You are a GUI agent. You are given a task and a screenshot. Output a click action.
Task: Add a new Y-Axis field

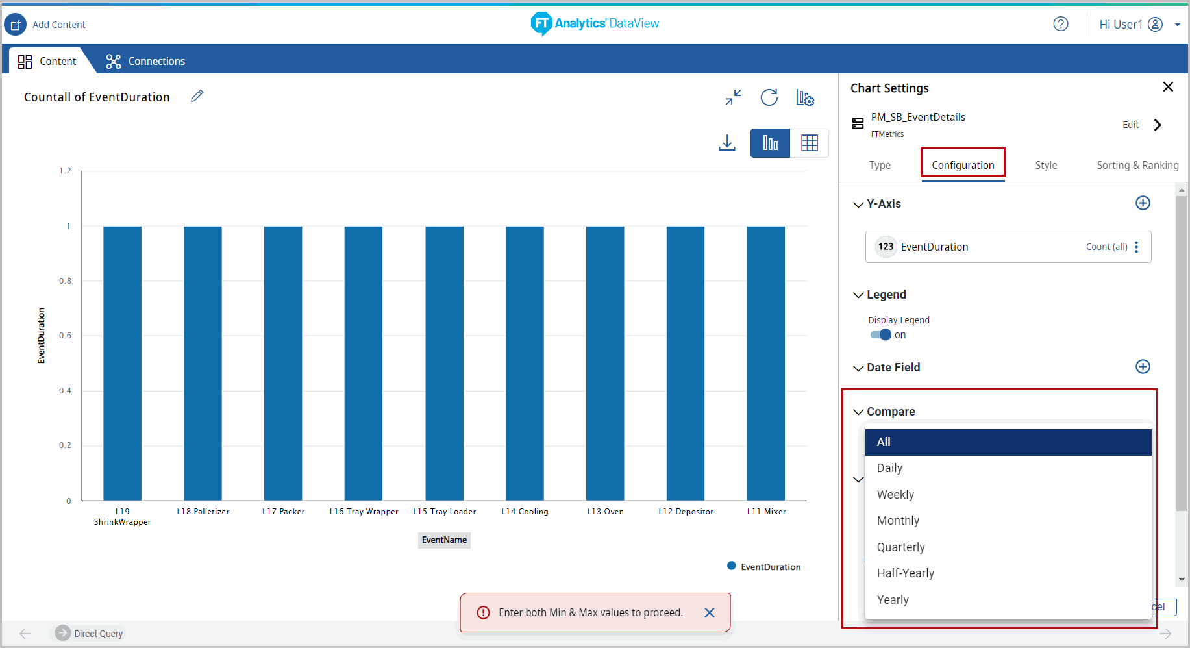click(1143, 203)
